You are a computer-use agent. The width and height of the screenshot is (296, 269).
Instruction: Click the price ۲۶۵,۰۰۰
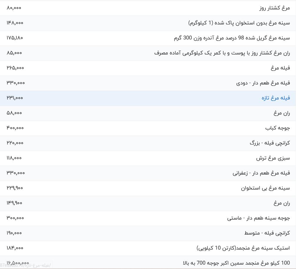coord(15,68)
